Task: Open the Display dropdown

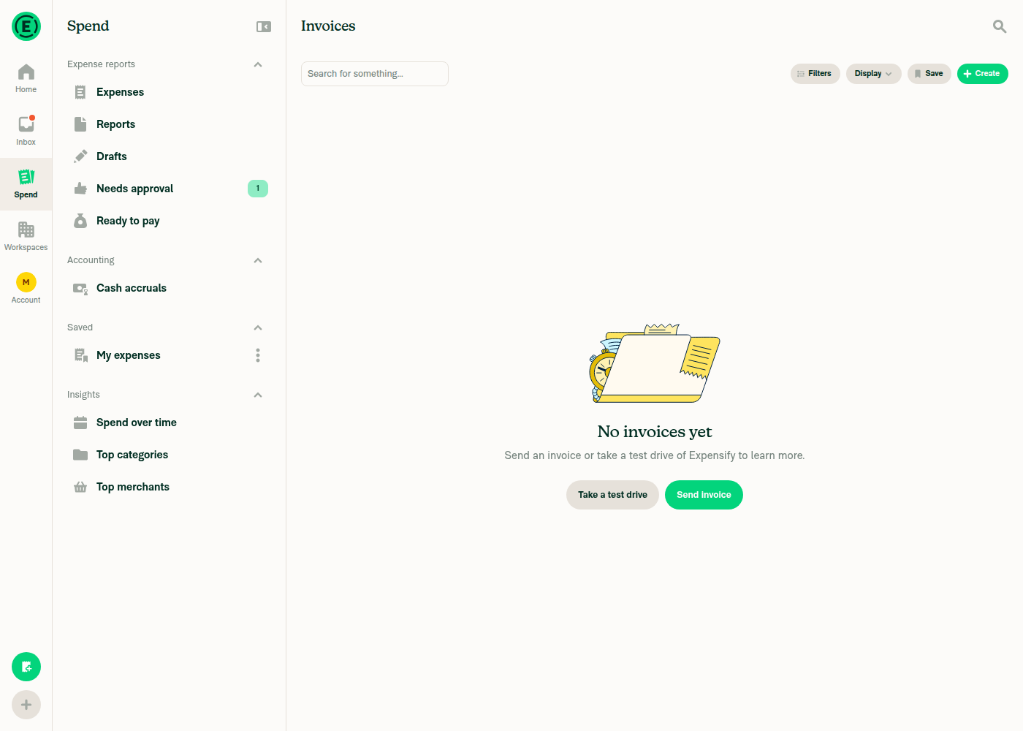Action: [x=874, y=74]
